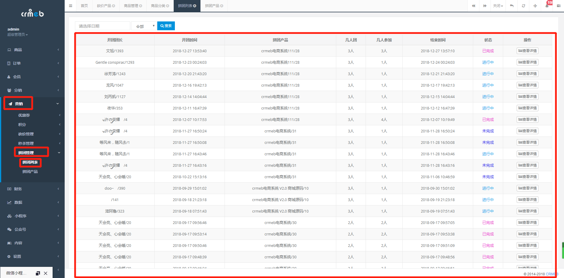Click the 请选择日期 date input
The image size is (564, 278).
(102, 26)
